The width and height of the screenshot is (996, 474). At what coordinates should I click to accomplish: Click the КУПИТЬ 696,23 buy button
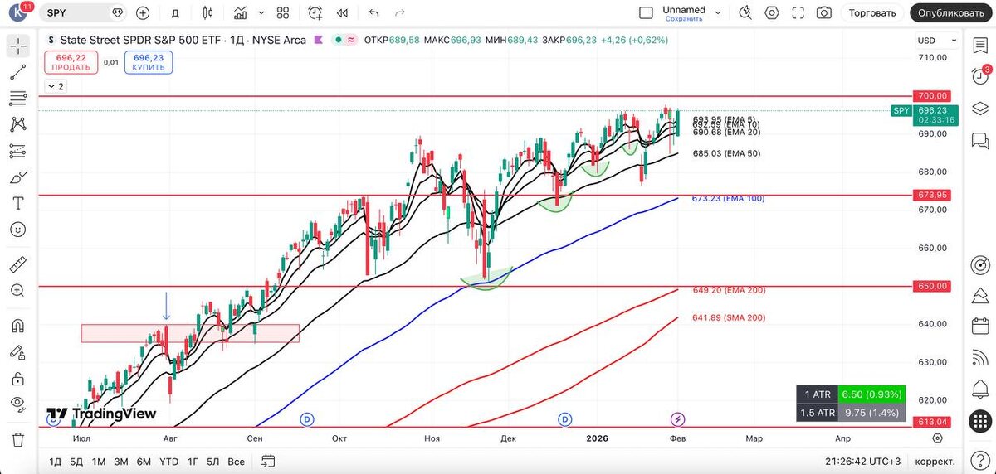point(148,62)
